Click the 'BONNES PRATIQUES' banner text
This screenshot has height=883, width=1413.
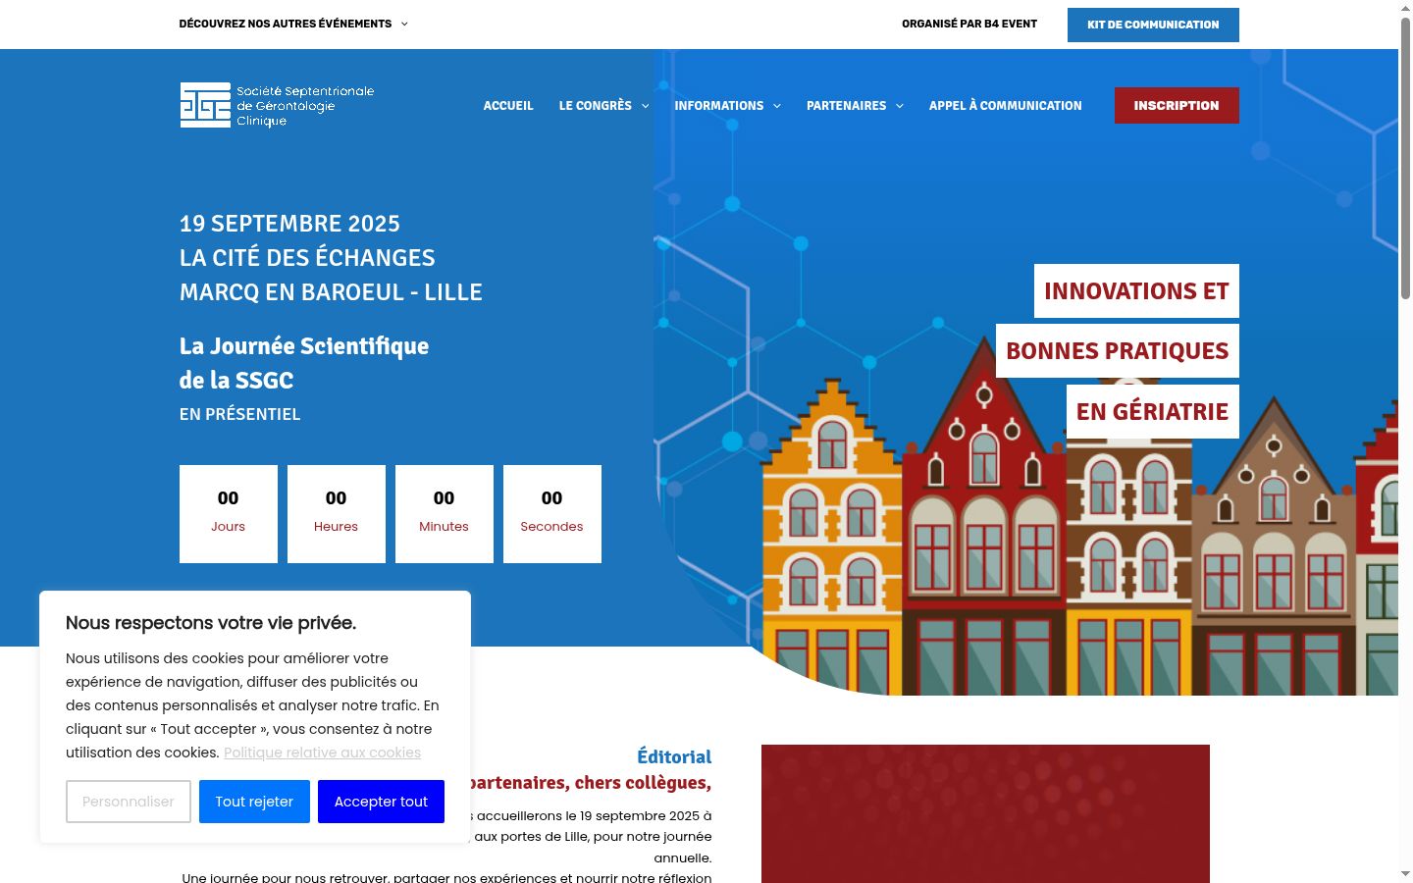1118,351
